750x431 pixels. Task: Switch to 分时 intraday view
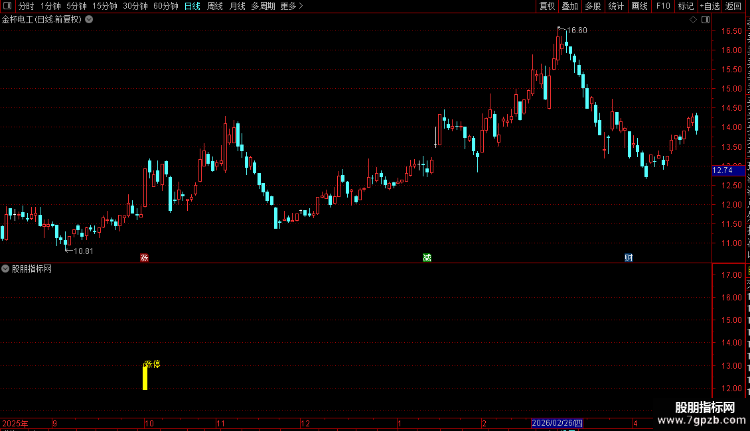coord(27,6)
